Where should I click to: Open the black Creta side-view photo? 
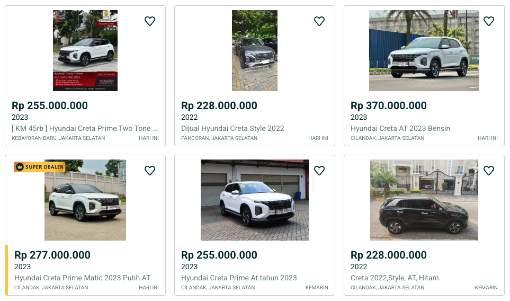(x=424, y=200)
